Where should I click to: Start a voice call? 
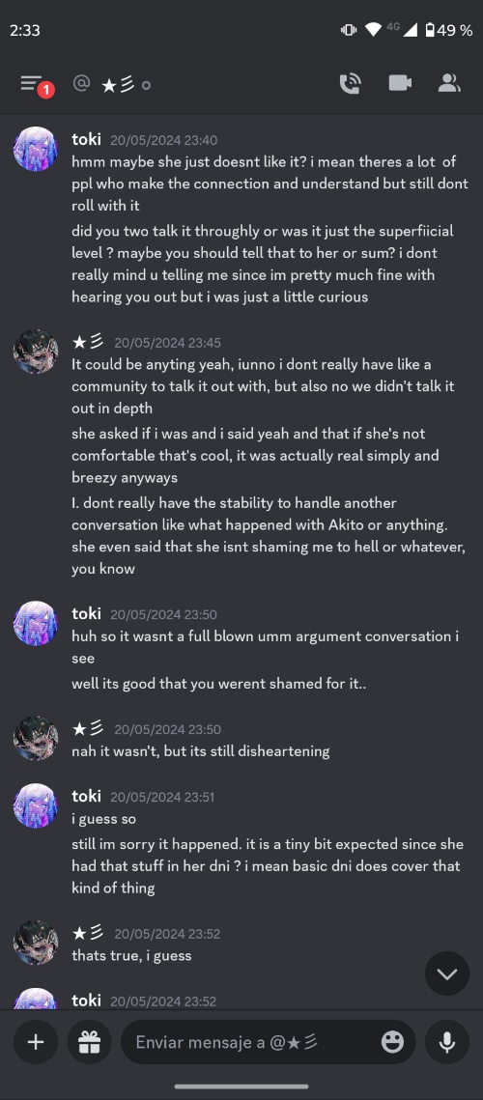[350, 84]
